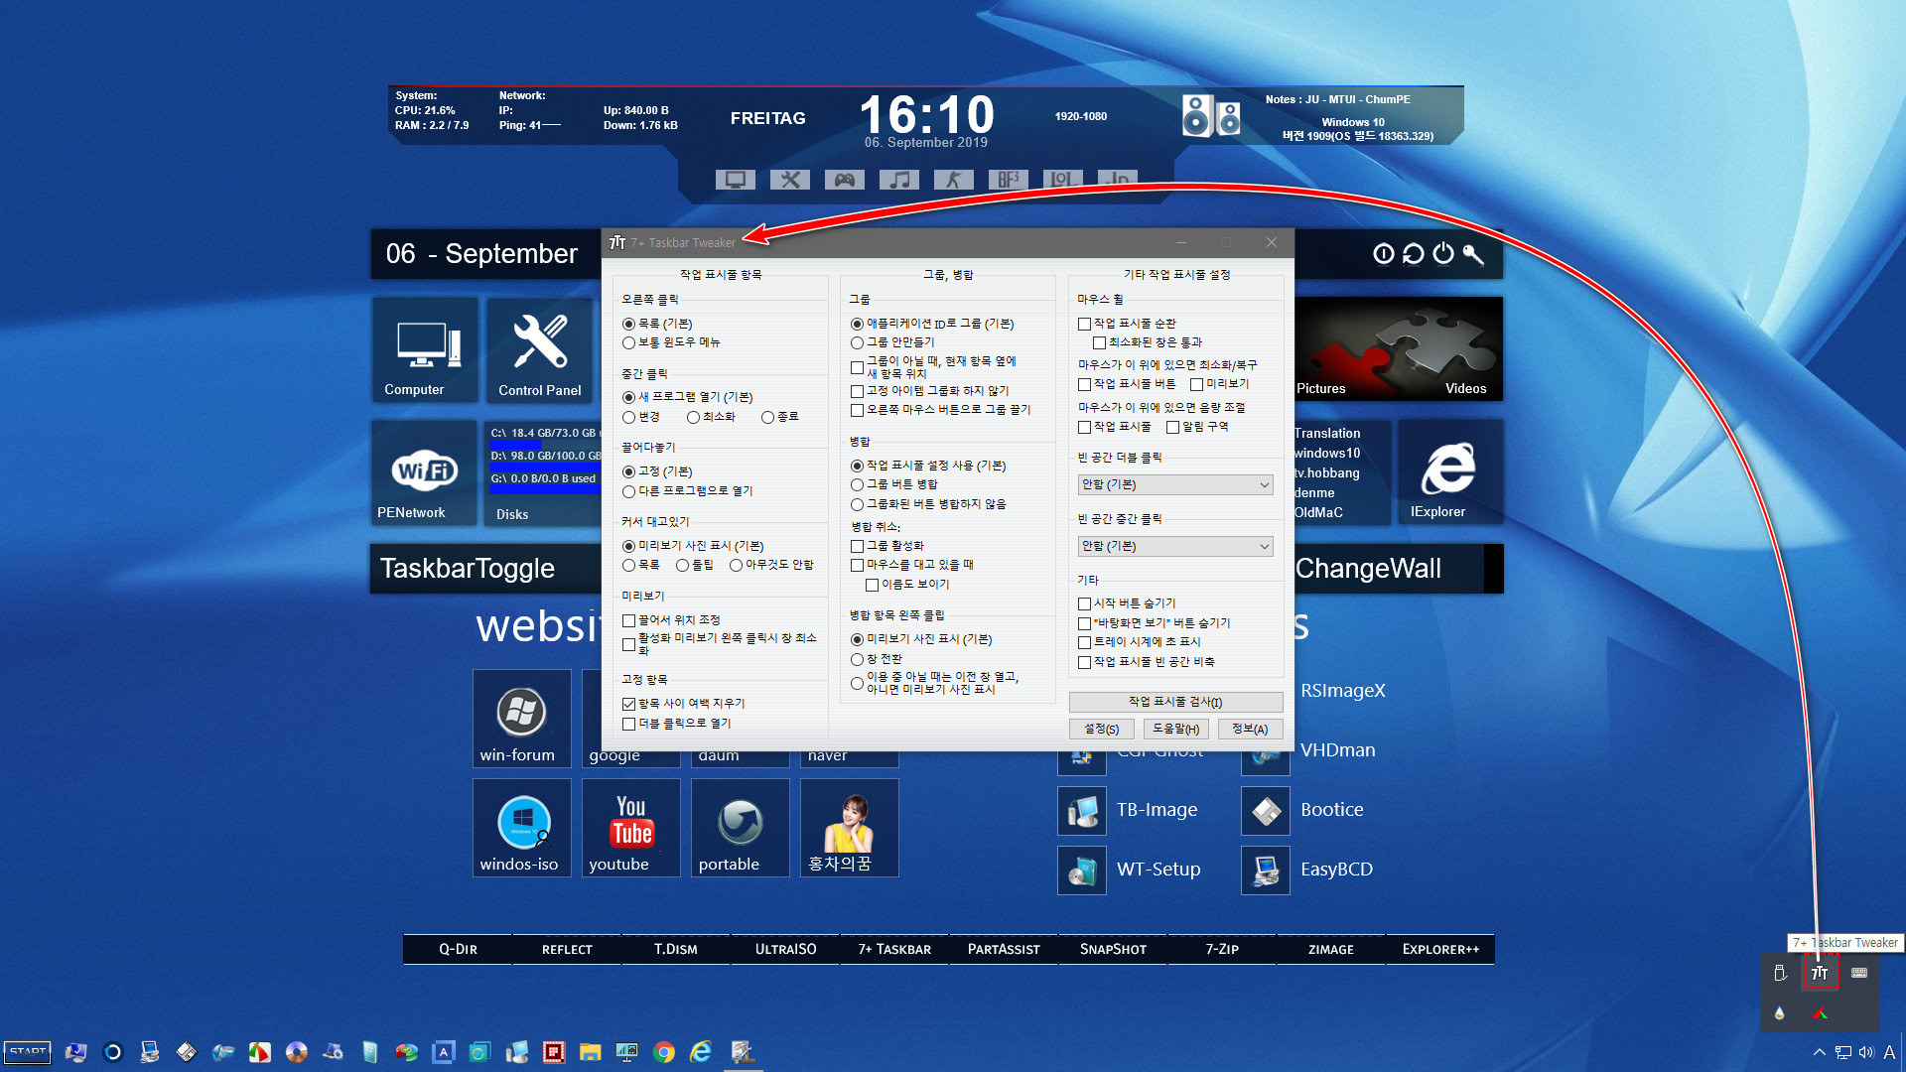Open '빈 공간 더블 클릭' dropdown
The width and height of the screenshot is (1906, 1072).
click(1174, 484)
